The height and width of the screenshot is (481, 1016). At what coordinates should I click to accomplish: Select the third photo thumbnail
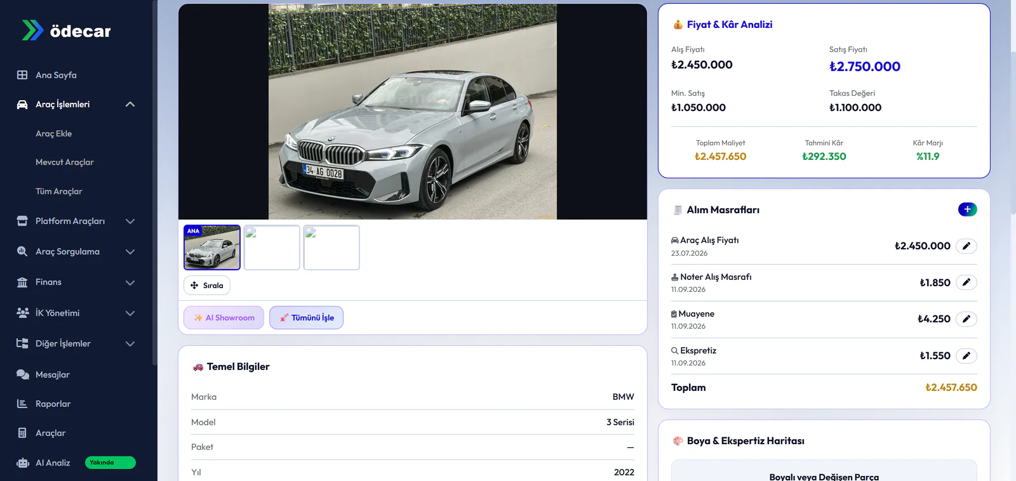[331, 247]
